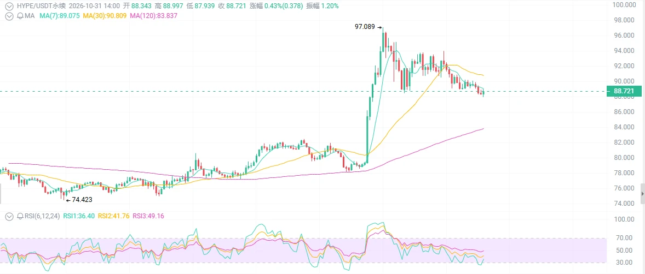Click the RSI1:36.40 value
The width and height of the screenshot is (645, 274).
click(79, 216)
